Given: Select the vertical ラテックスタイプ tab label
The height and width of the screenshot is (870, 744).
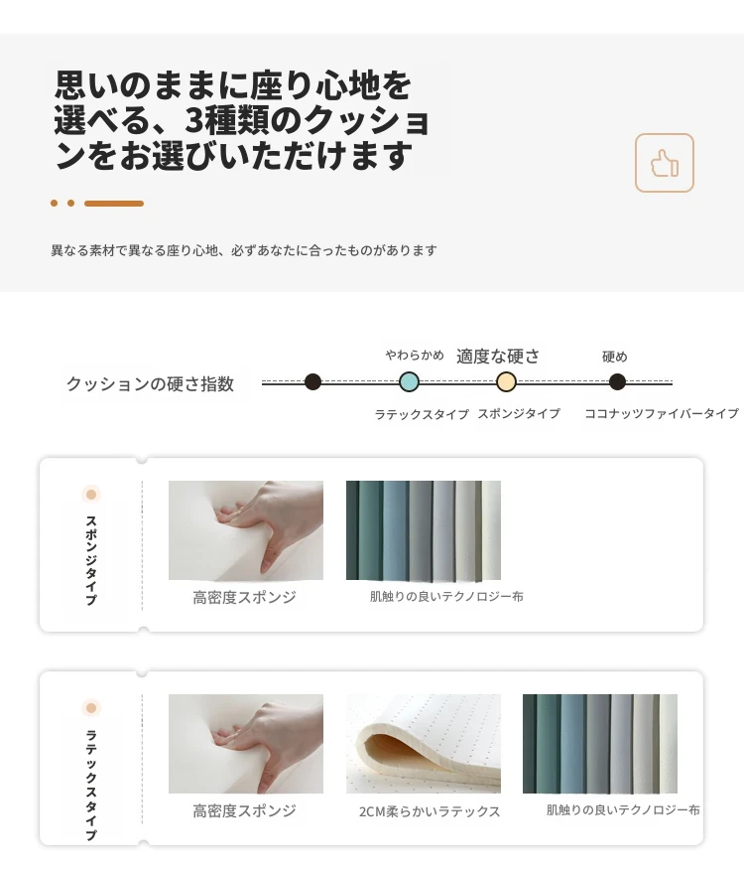Looking at the screenshot, I should pos(91,785).
